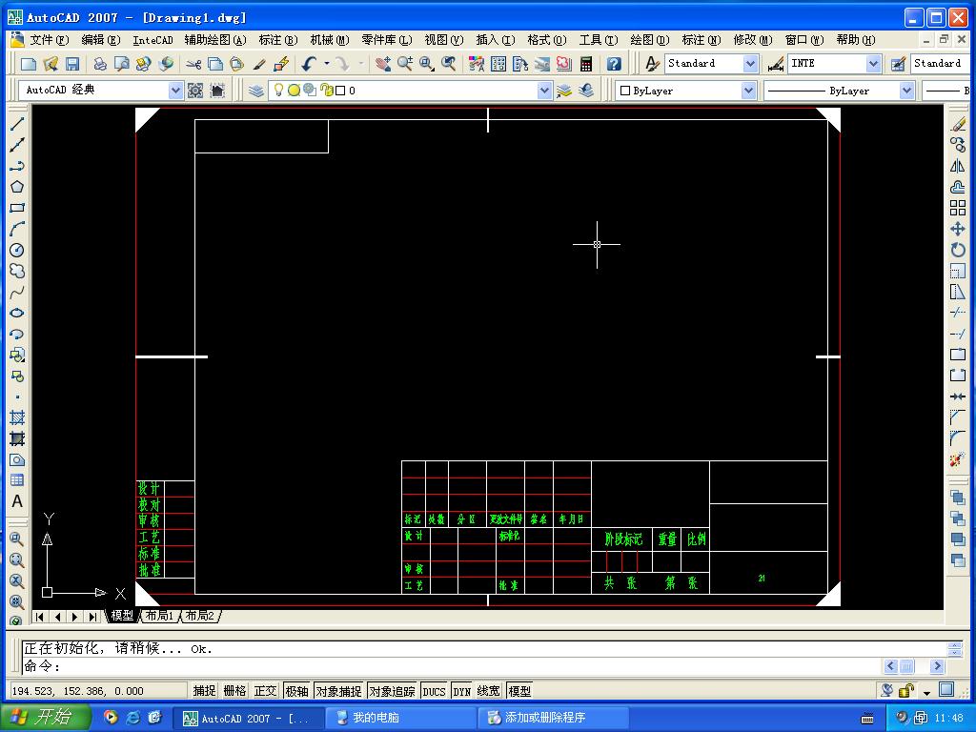Select the Rectangle draw tool
Image resolution: width=976 pixels, height=732 pixels.
[17, 208]
